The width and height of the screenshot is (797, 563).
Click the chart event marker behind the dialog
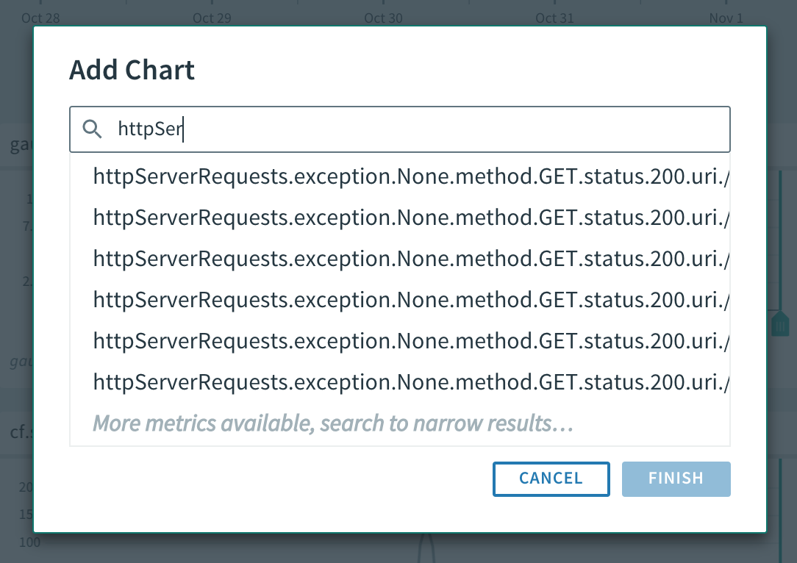781,323
